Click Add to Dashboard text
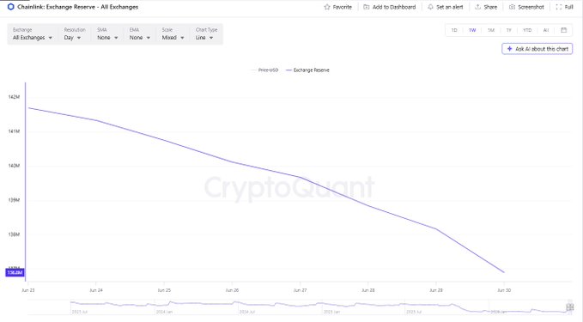This screenshot has width=583, height=322. pos(394,7)
